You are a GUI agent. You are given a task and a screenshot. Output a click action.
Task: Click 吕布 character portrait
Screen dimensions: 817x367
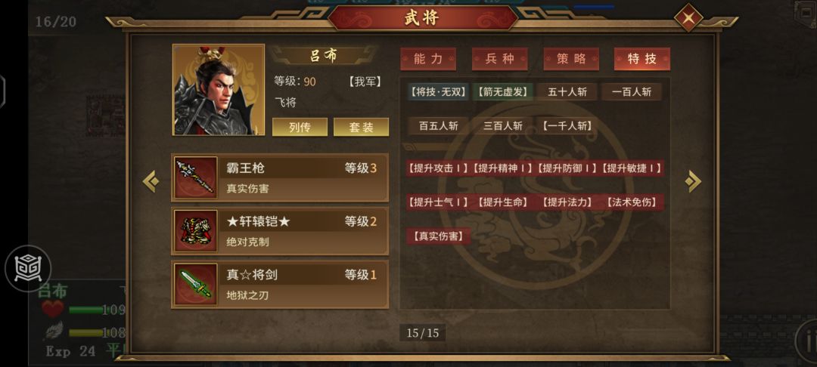pos(219,90)
